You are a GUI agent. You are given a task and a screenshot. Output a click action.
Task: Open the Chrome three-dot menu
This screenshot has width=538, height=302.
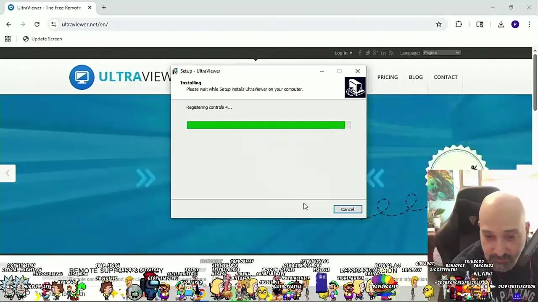(x=529, y=24)
